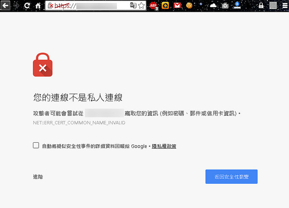289x208 pixels.
Task: Go to the Home page
Action: pos(38,6)
